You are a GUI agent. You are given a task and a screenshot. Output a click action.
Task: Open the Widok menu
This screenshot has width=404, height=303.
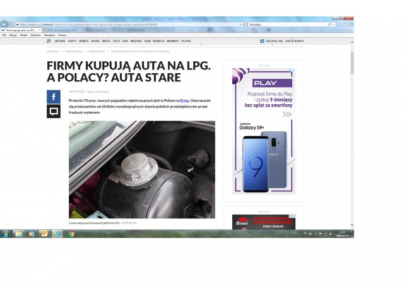click(x=23, y=35)
